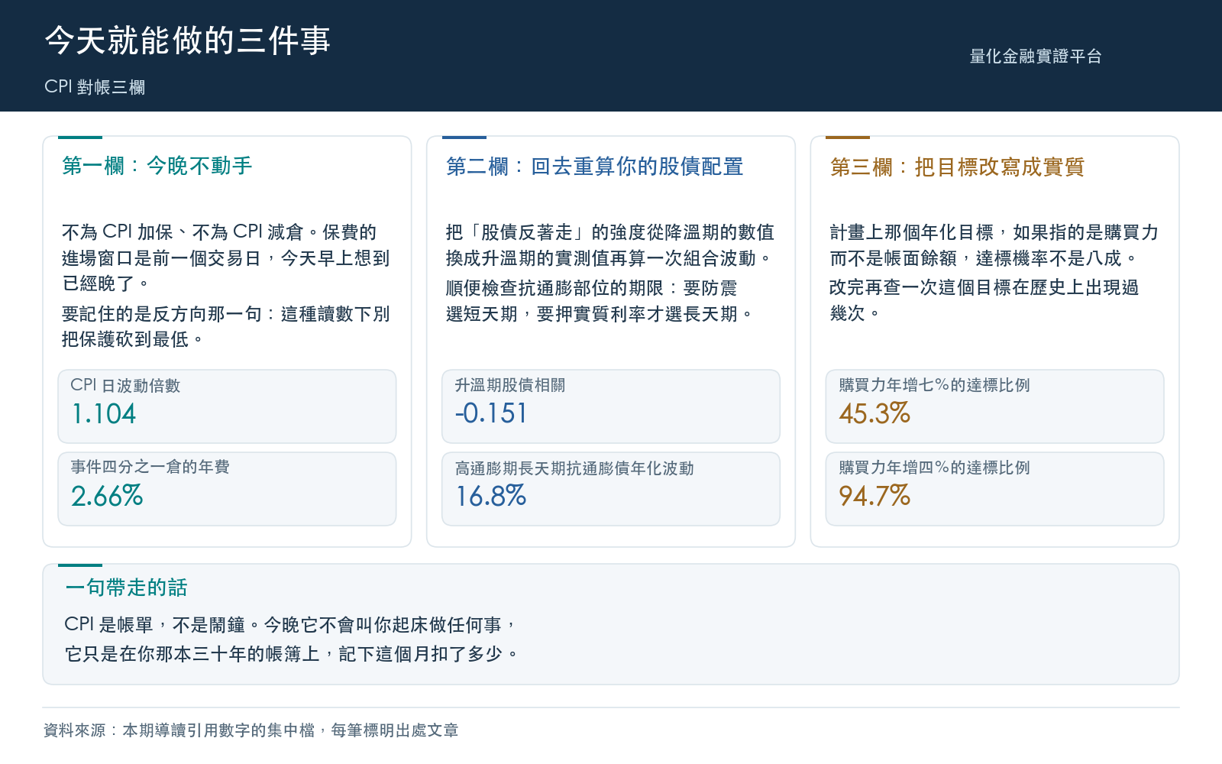The width and height of the screenshot is (1222, 764).
Task: Click the value 45.3%
Action: click(x=874, y=413)
